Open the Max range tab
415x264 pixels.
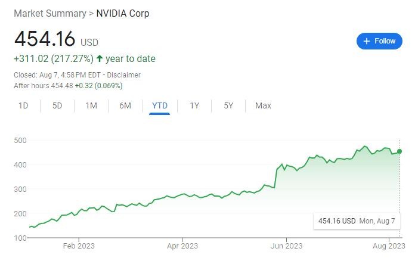click(263, 105)
